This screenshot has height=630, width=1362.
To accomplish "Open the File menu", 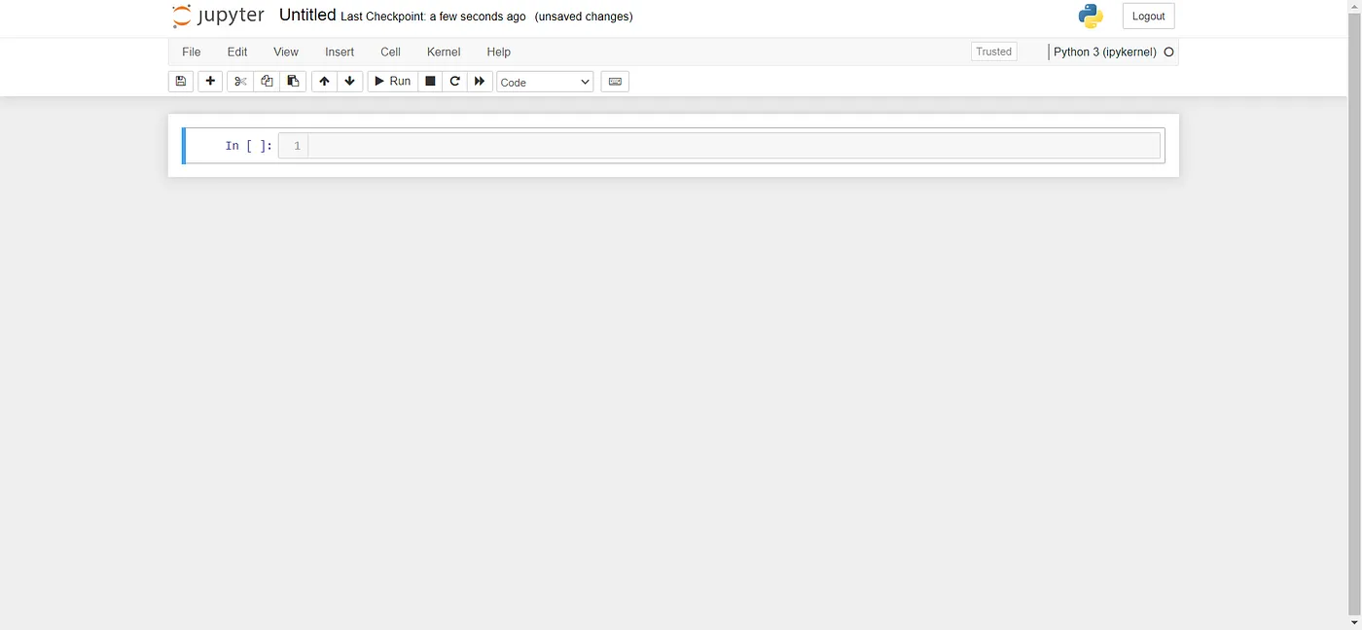I will point(192,52).
